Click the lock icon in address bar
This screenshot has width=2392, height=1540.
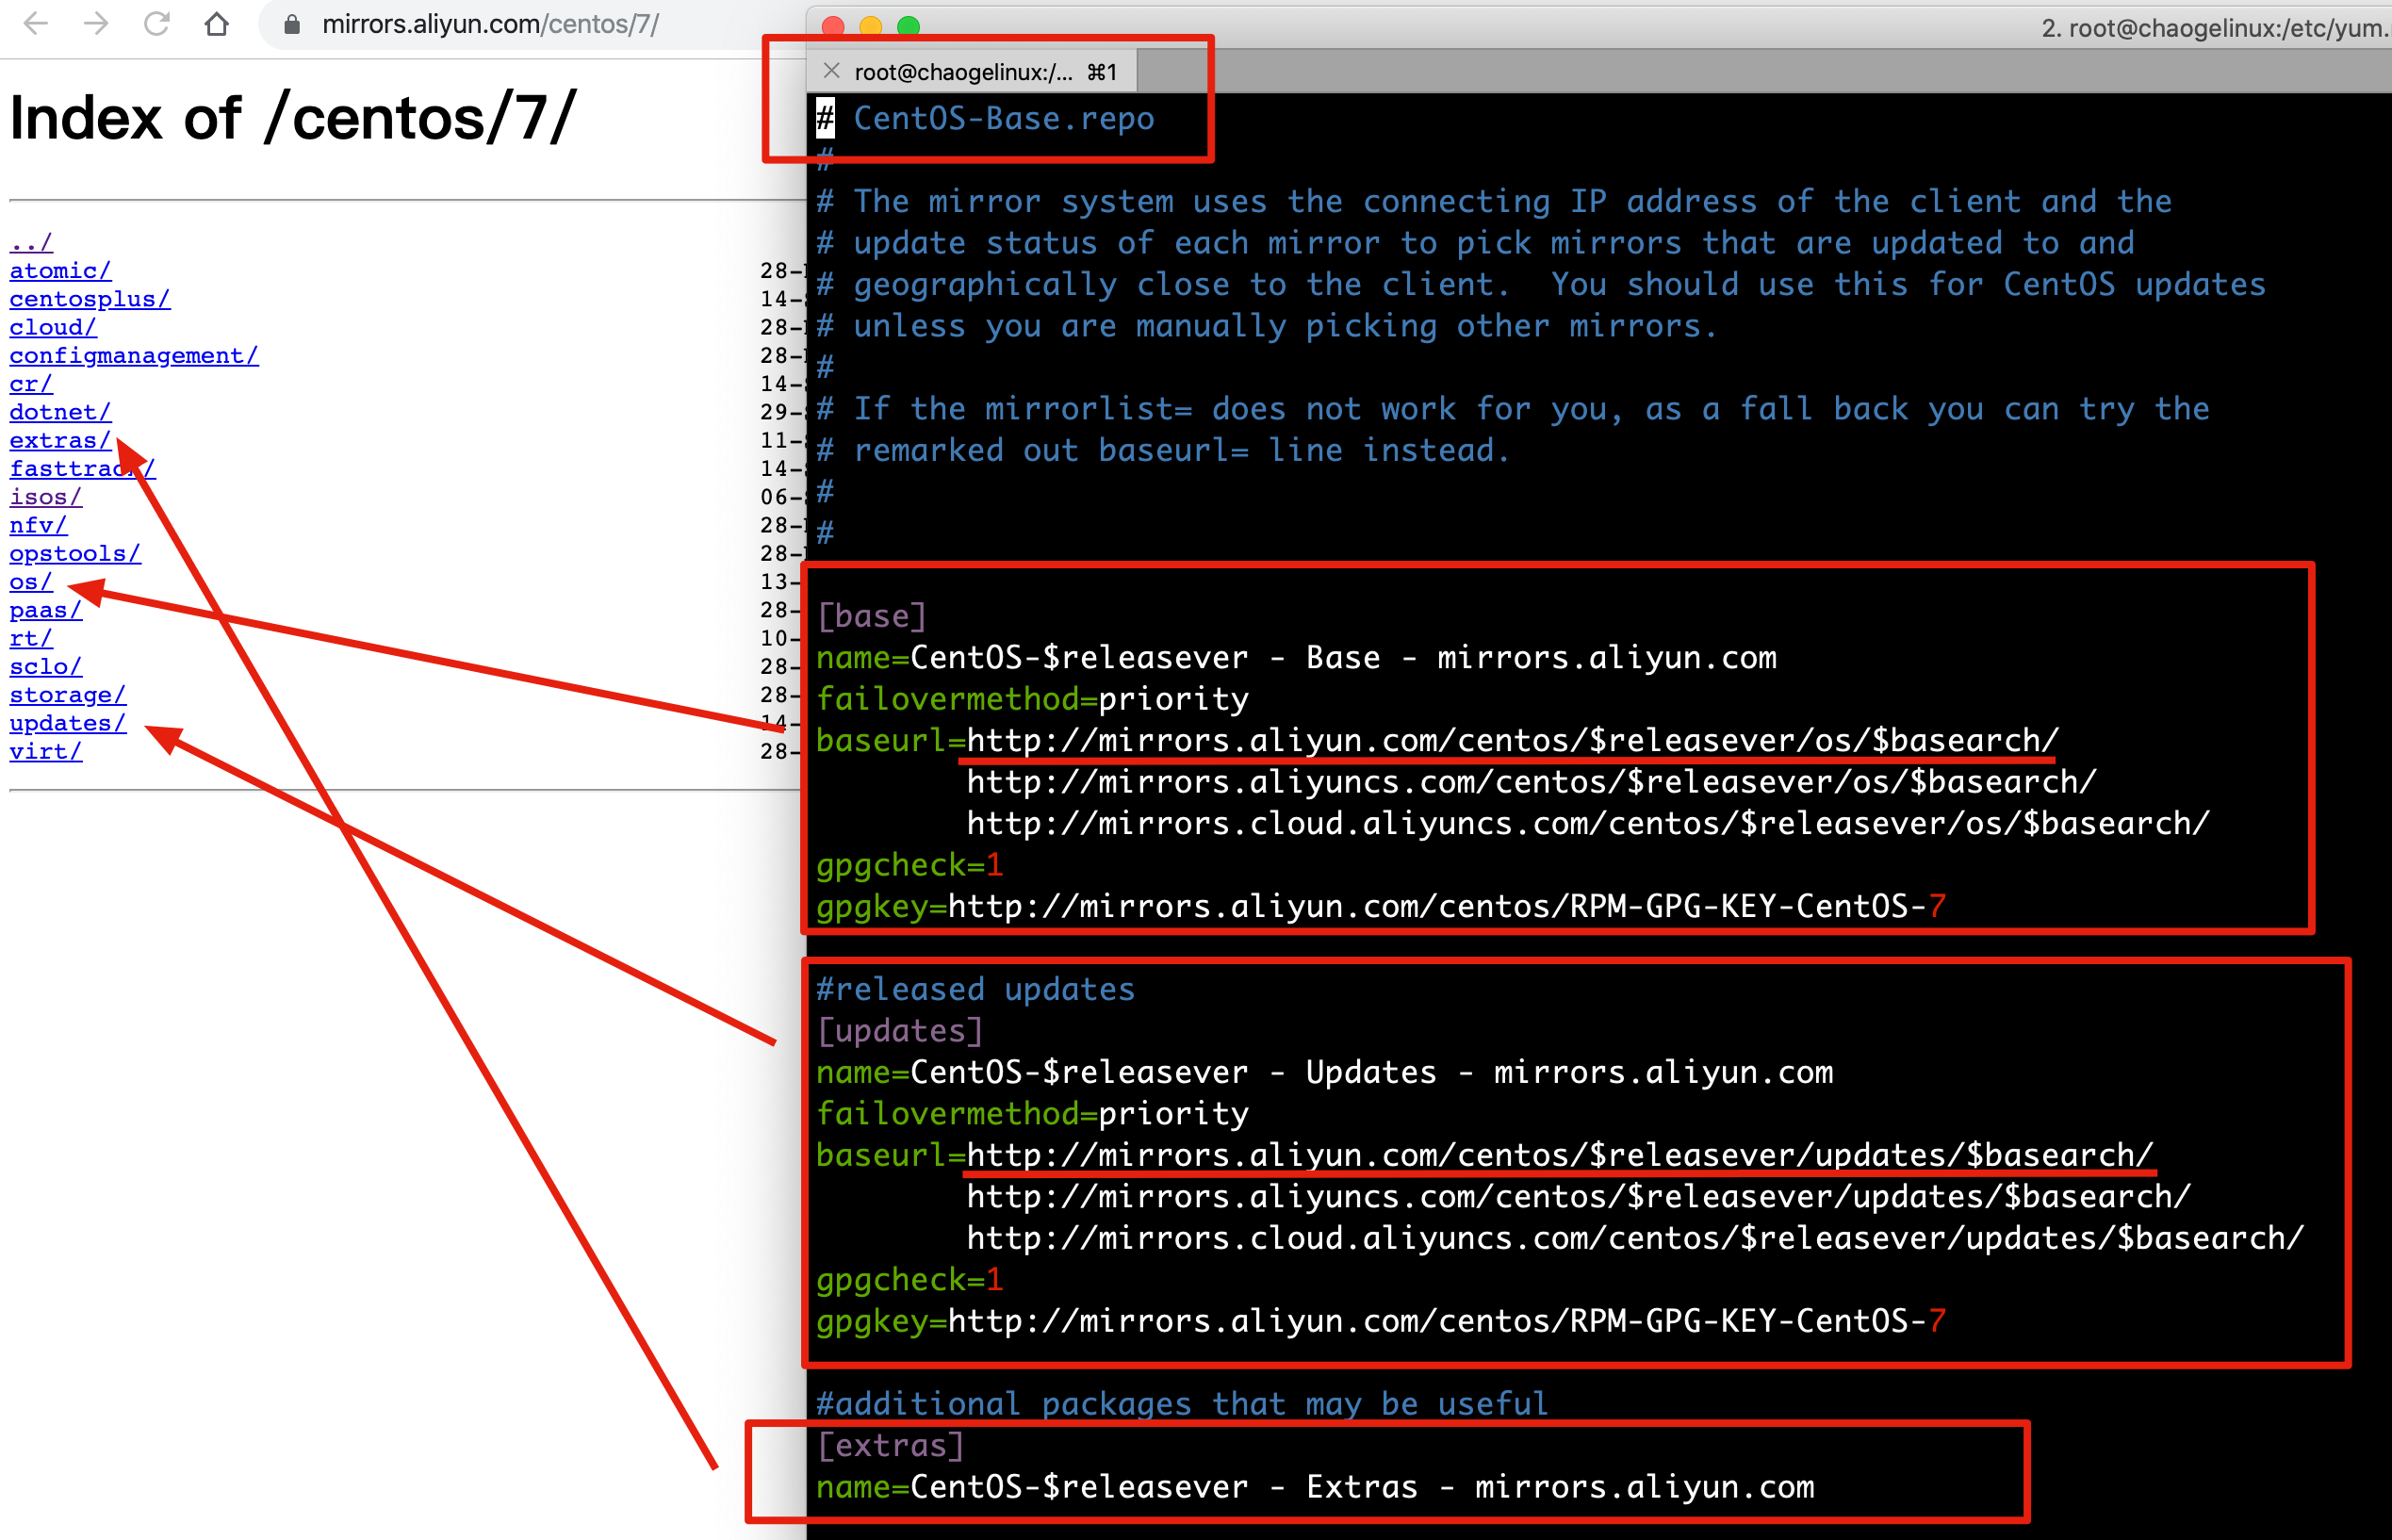click(292, 25)
